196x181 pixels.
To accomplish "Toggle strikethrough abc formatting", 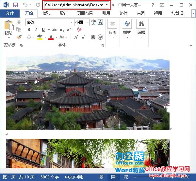I will click(55, 30).
